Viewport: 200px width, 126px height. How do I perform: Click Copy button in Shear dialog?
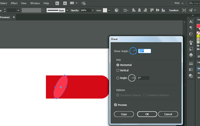click(124, 114)
